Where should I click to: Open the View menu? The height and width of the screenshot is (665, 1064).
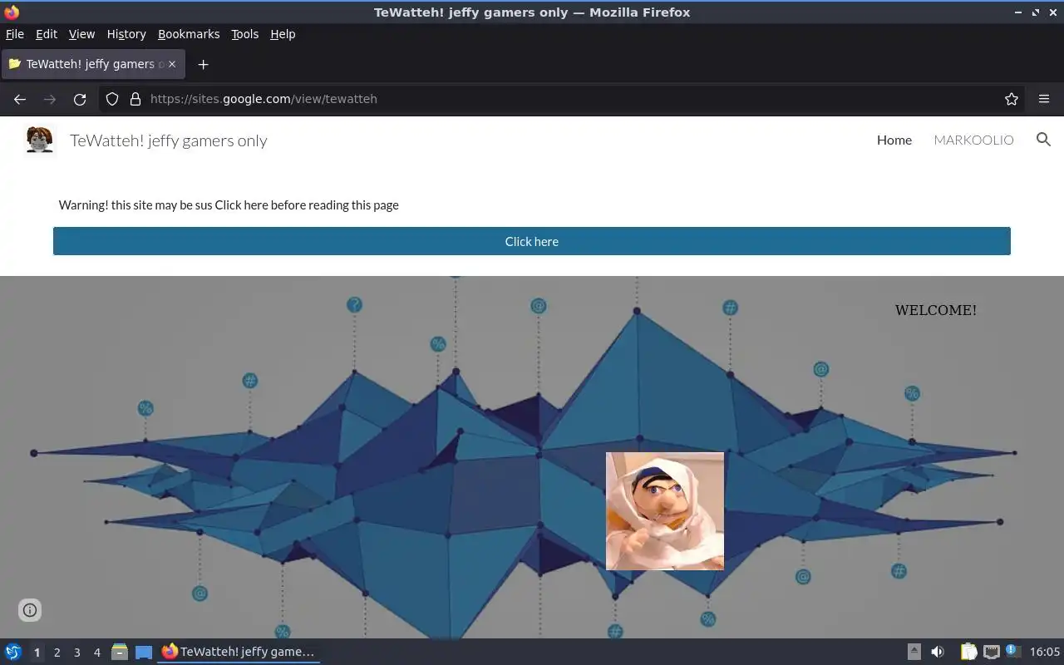tap(81, 34)
